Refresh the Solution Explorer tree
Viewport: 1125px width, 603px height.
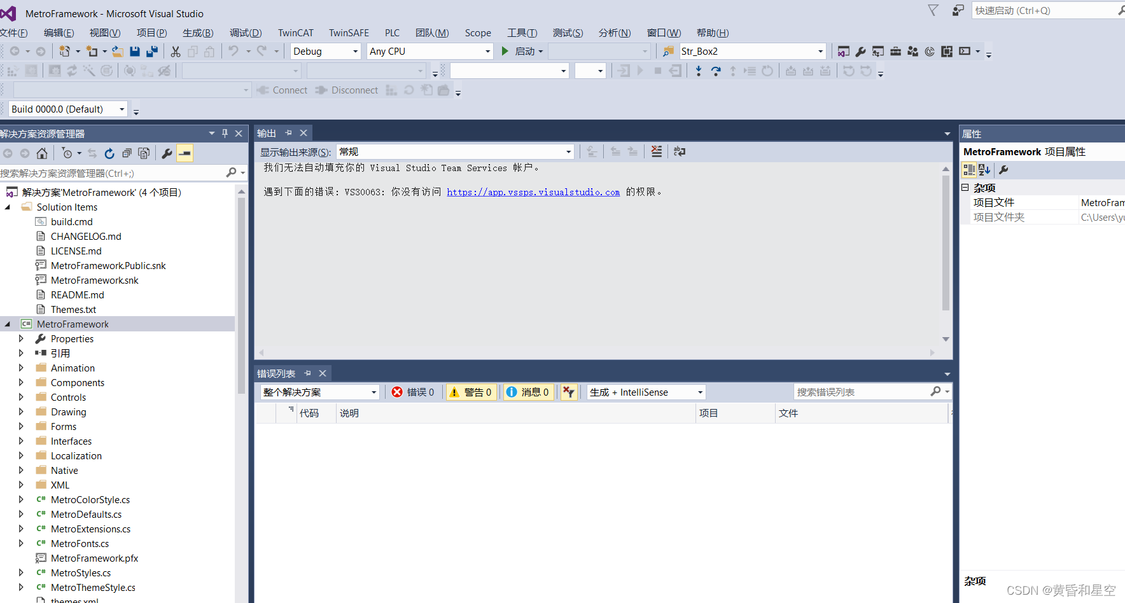pyautogui.click(x=109, y=153)
